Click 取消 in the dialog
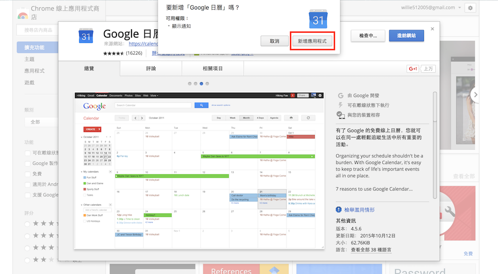 click(274, 41)
